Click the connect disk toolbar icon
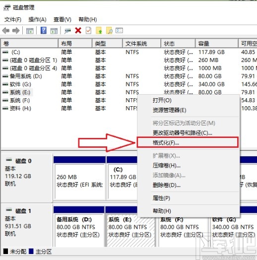 click(67, 31)
